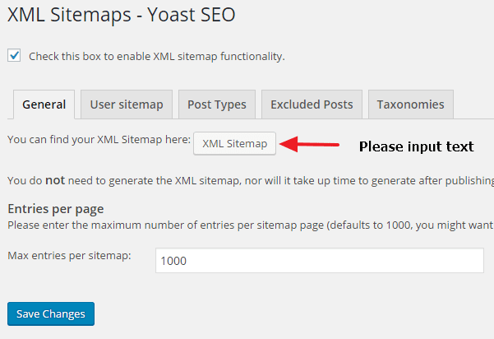This screenshot has height=339, width=494.
Task: Click the bold 'not' word
Action: tap(55, 180)
